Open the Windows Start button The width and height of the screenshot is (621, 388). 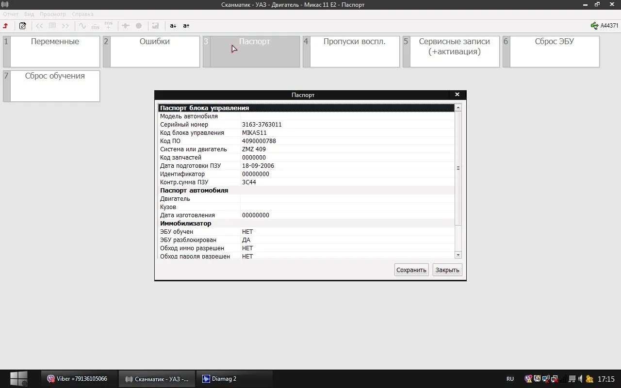(x=19, y=379)
